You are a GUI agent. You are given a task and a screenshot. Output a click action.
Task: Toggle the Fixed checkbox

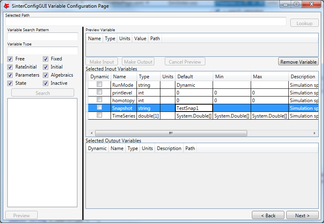point(46,59)
